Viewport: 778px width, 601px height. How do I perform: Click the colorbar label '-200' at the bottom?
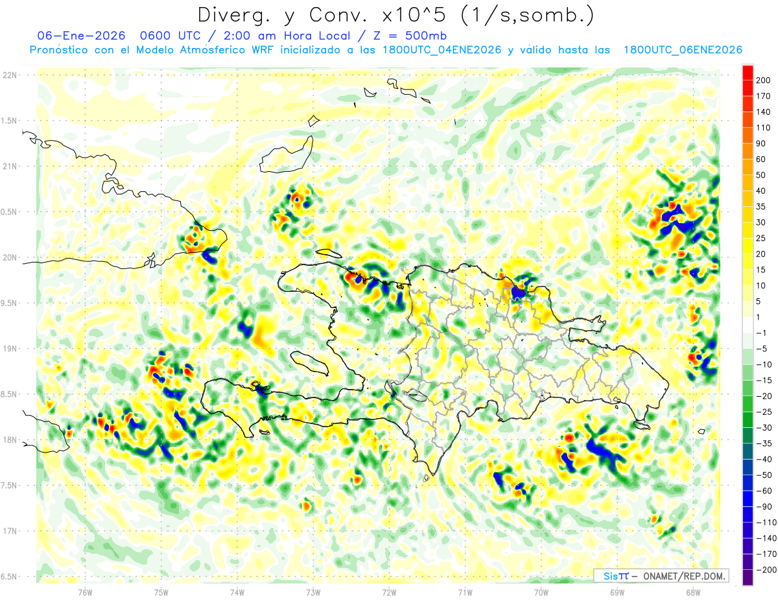pos(767,569)
